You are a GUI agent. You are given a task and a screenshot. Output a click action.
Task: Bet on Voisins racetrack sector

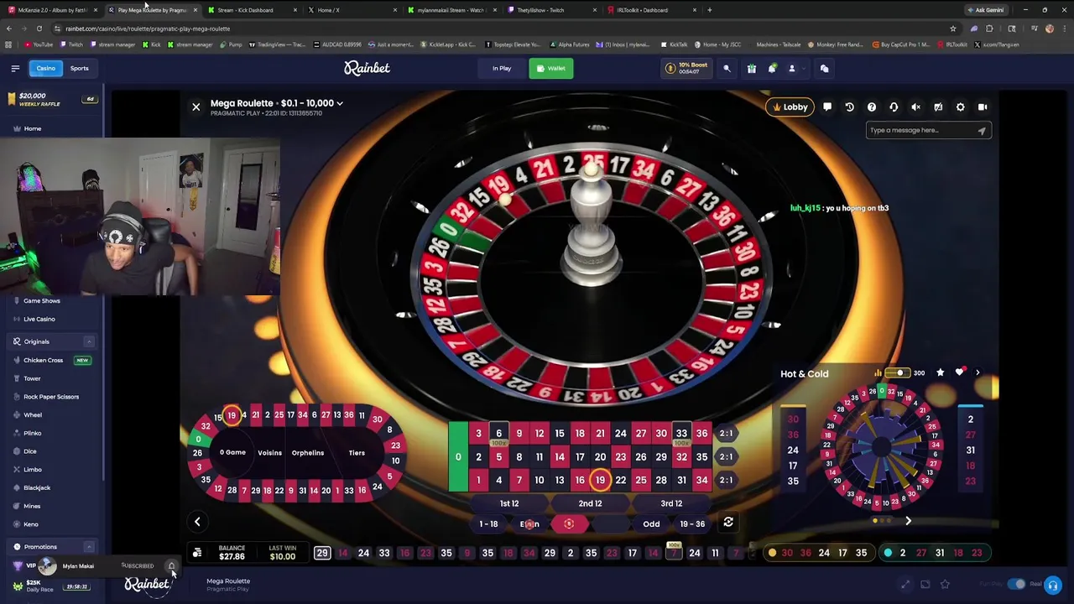(x=269, y=453)
